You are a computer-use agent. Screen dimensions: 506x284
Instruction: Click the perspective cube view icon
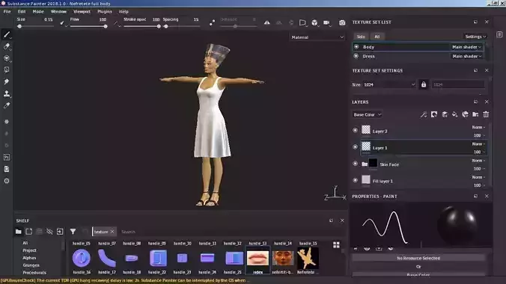[x=314, y=22]
